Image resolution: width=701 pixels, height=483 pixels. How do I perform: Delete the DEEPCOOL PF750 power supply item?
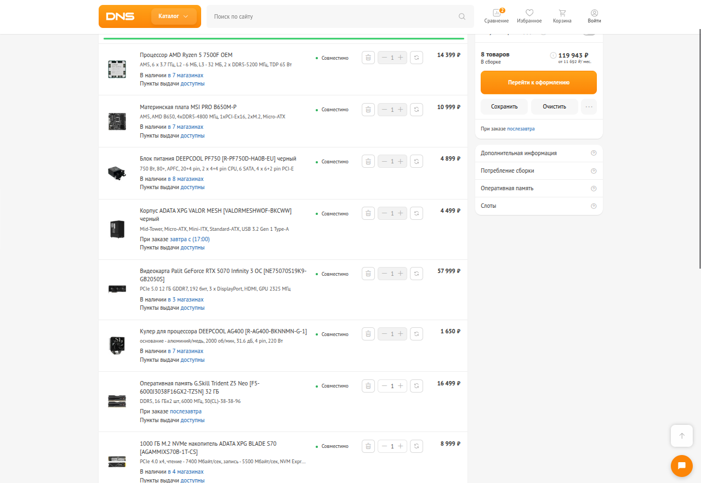pyautogui.click(x=368, y=161)
